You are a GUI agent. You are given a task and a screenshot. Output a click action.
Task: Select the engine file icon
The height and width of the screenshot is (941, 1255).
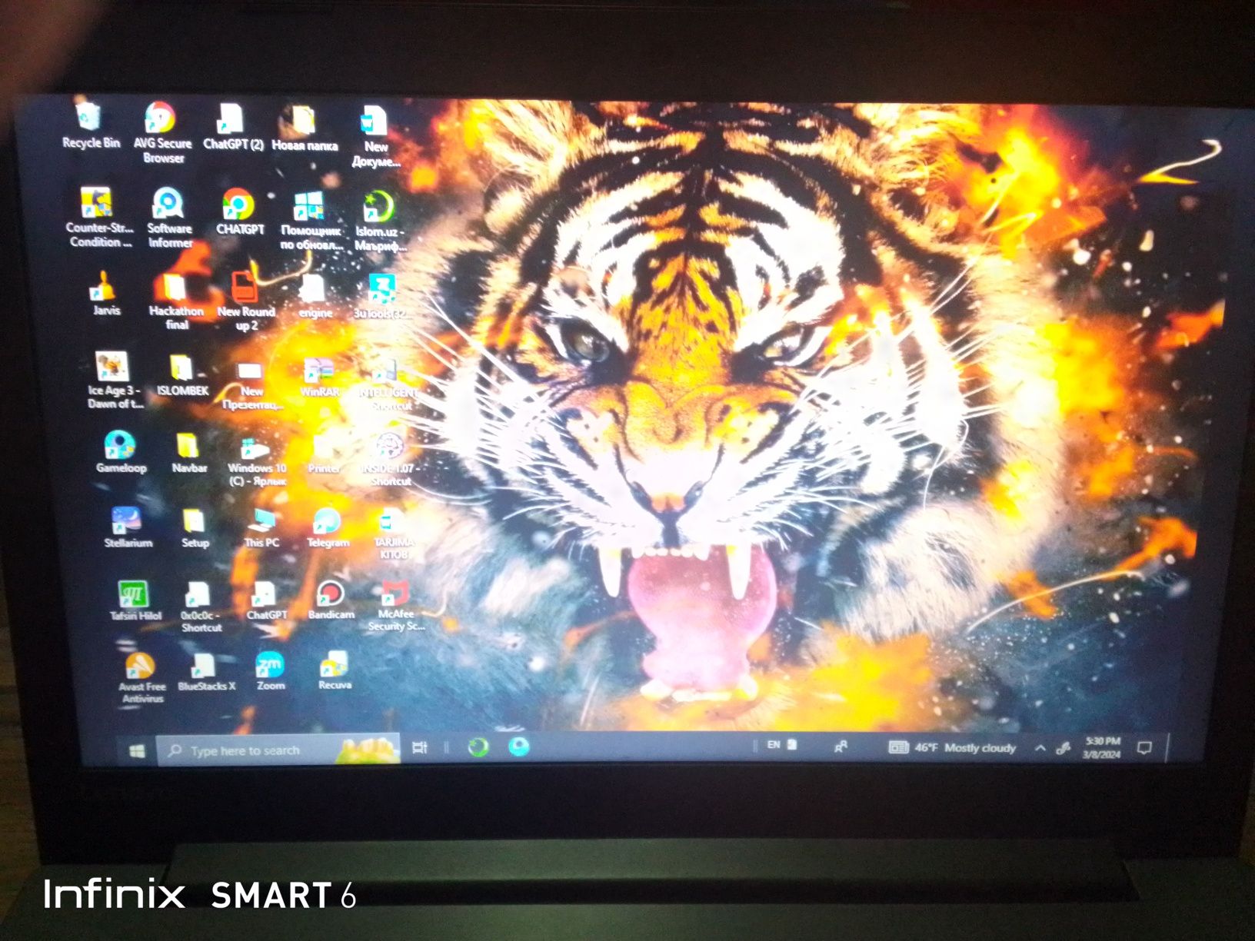point(315,297)
